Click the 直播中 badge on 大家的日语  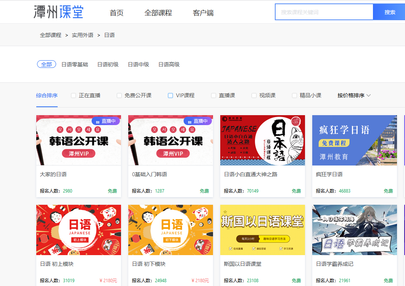tap(106, 121)
